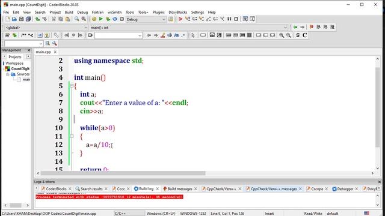Collapse the Sources folder in project tree
The image size is (385, 216).
pyautogui.click(x=8, y=74)
